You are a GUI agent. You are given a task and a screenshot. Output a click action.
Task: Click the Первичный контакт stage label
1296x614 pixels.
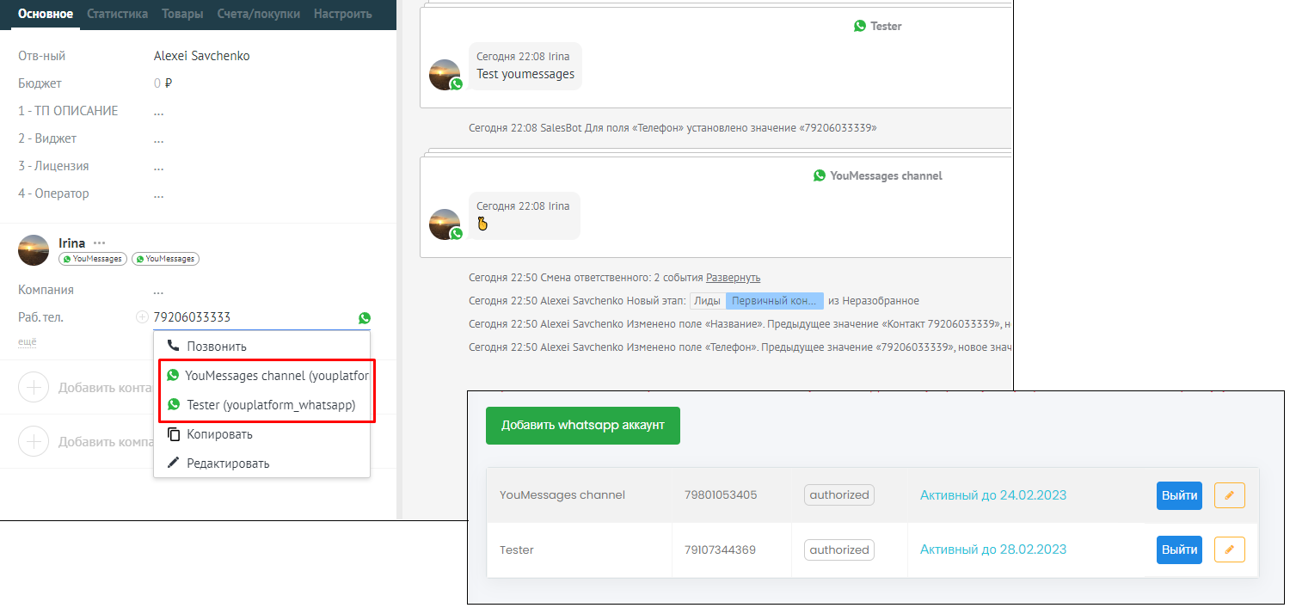774,301
